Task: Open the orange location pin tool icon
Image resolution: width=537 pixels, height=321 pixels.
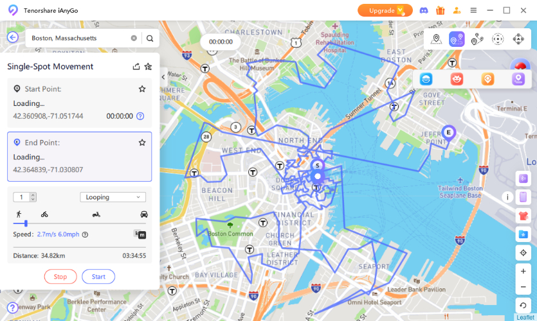Action: tap(487, 80)
